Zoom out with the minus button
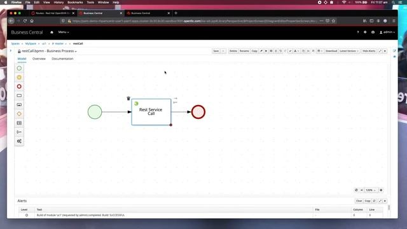 click(362, 190)
